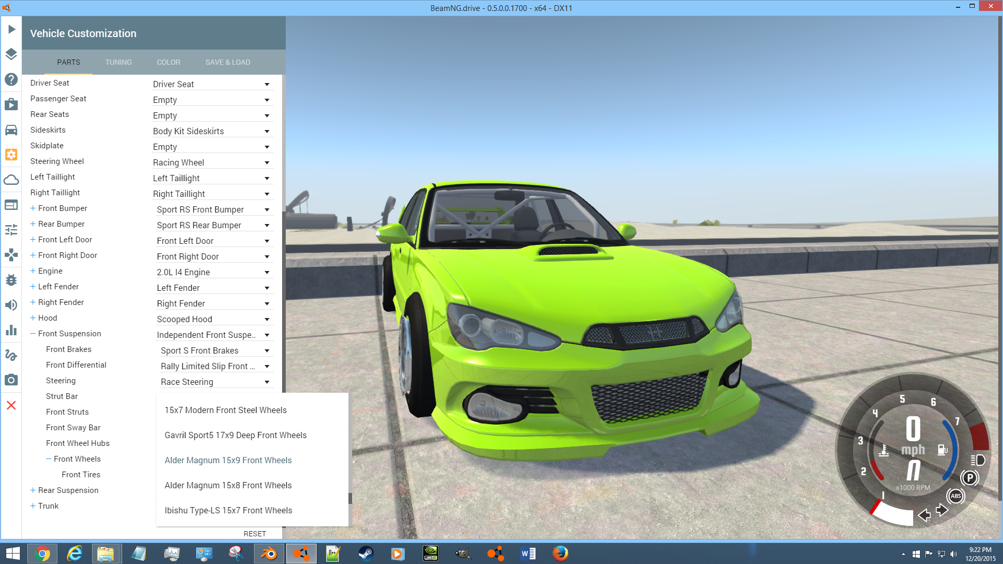Open the UI apps layout icon
This screenshot has width=1003, height=564.
(11, 205)
